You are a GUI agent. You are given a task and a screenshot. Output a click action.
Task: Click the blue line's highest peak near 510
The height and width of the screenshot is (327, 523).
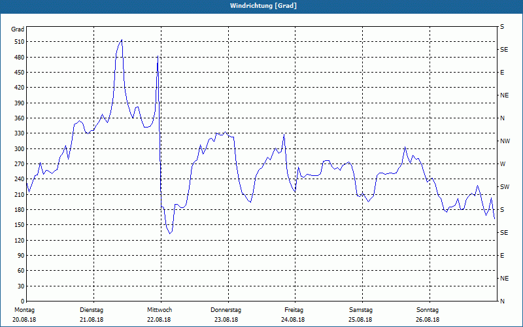(122, 40)
